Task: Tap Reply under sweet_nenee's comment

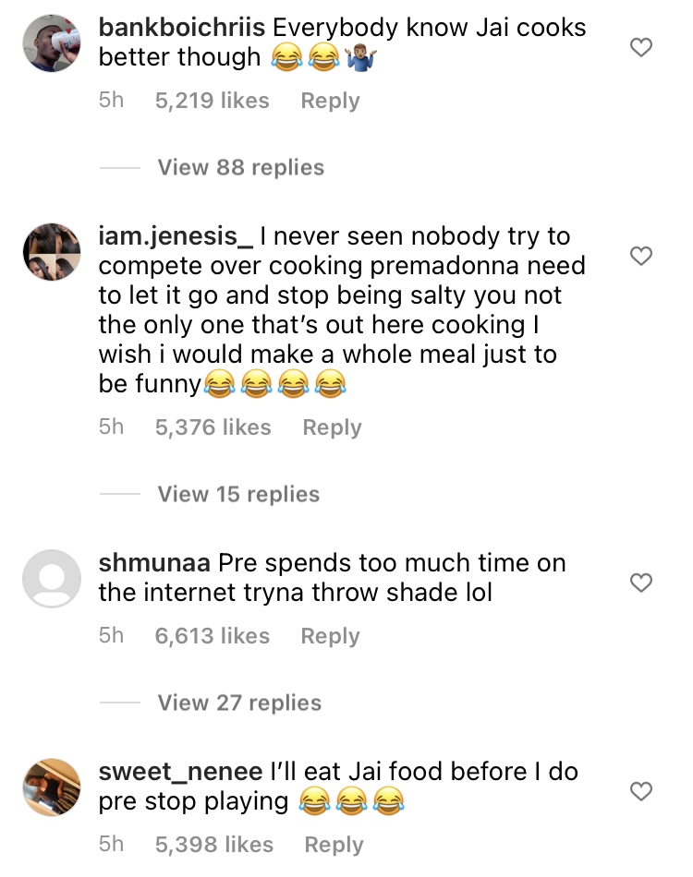Action: click(334, 844)
